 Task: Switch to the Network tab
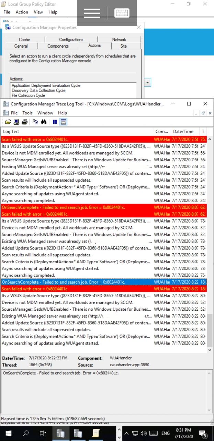pos(119,40)
